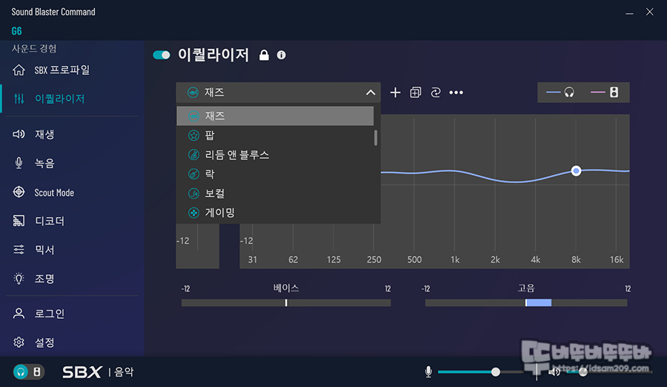The width and height of the screenshot is (667, 387).
Task: Choose the 팝 preset
Action: [x=275, y=136]
